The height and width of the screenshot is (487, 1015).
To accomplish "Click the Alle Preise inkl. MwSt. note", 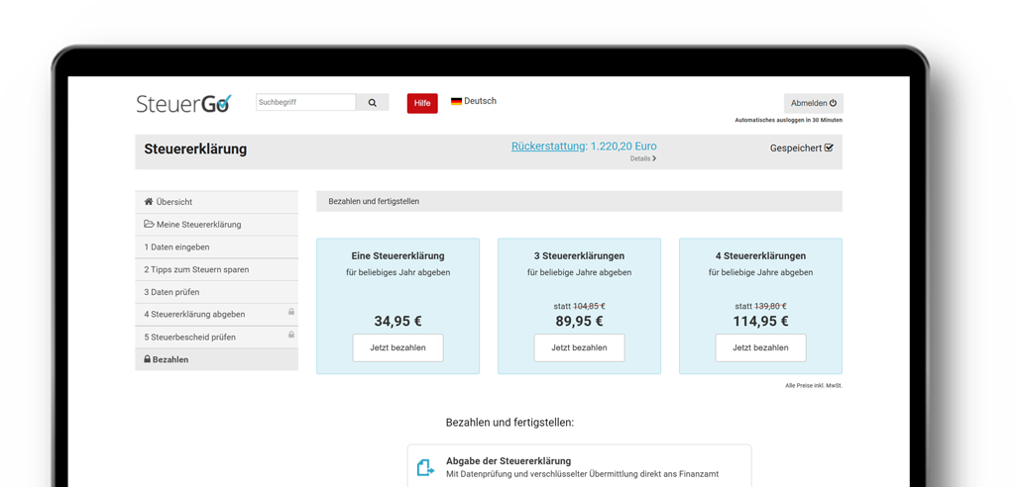I will click(814, 385).
